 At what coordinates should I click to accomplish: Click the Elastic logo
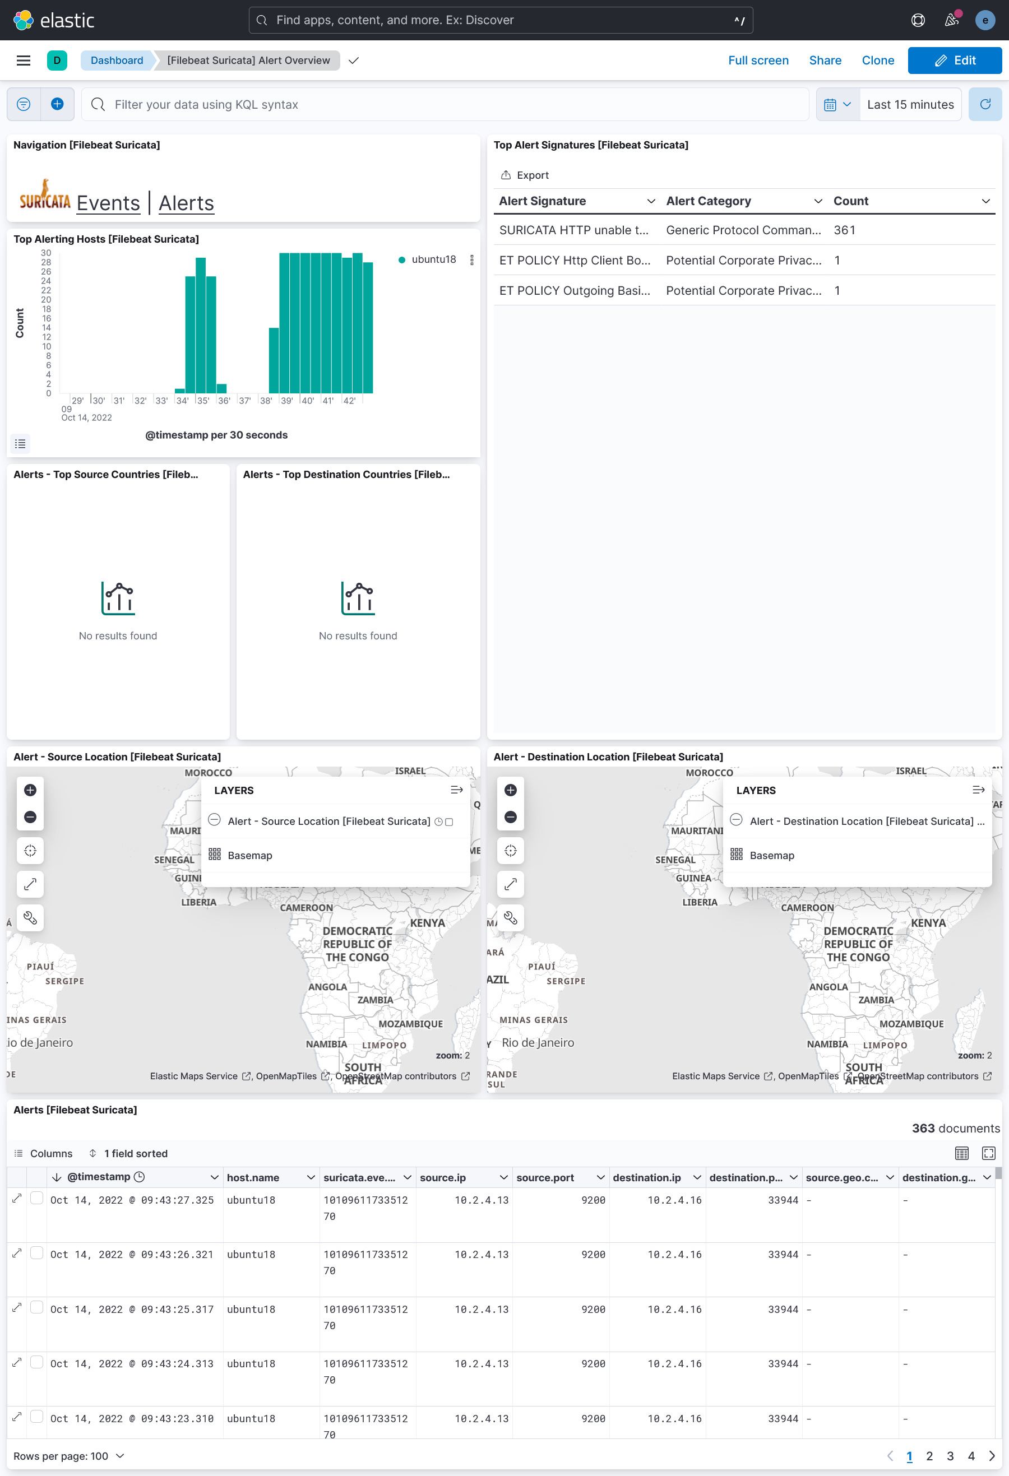pos(54,20)
